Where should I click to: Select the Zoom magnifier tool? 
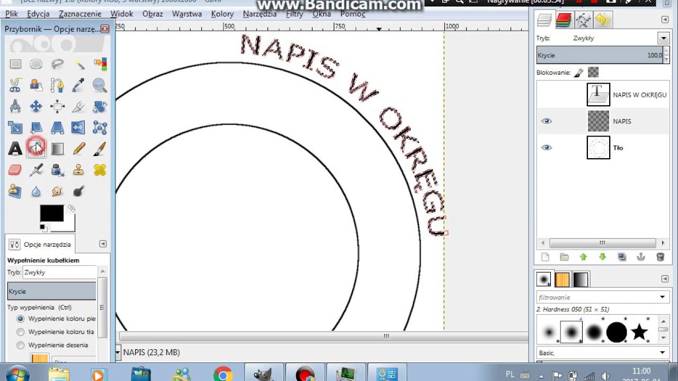(x=100, y=85)
